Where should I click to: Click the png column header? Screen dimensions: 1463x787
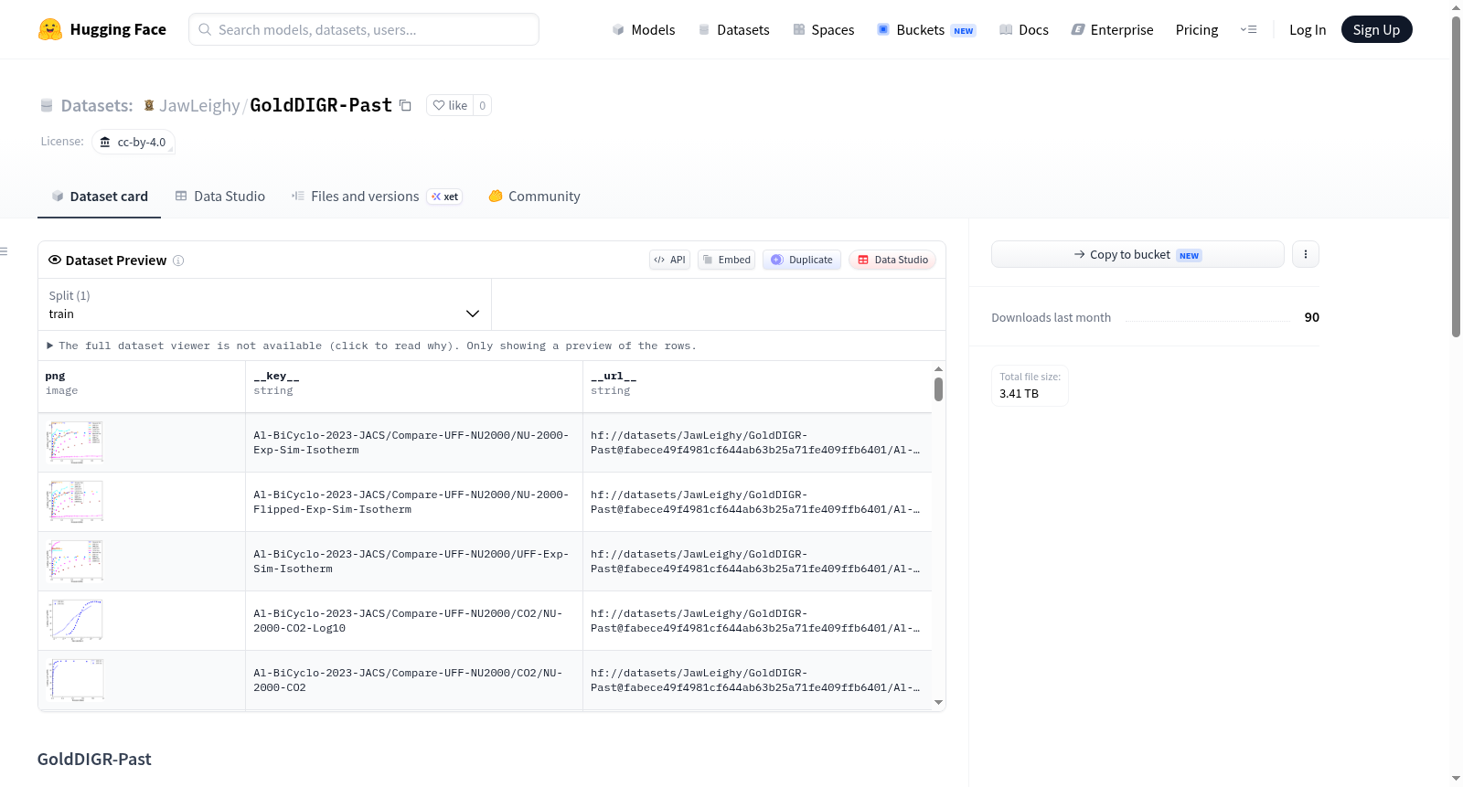tap(142, 387)
